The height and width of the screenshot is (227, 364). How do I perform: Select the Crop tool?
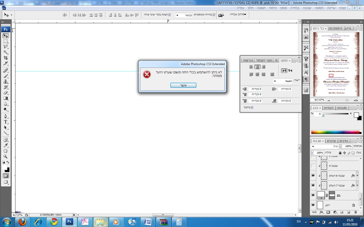[x=6, y=58]
